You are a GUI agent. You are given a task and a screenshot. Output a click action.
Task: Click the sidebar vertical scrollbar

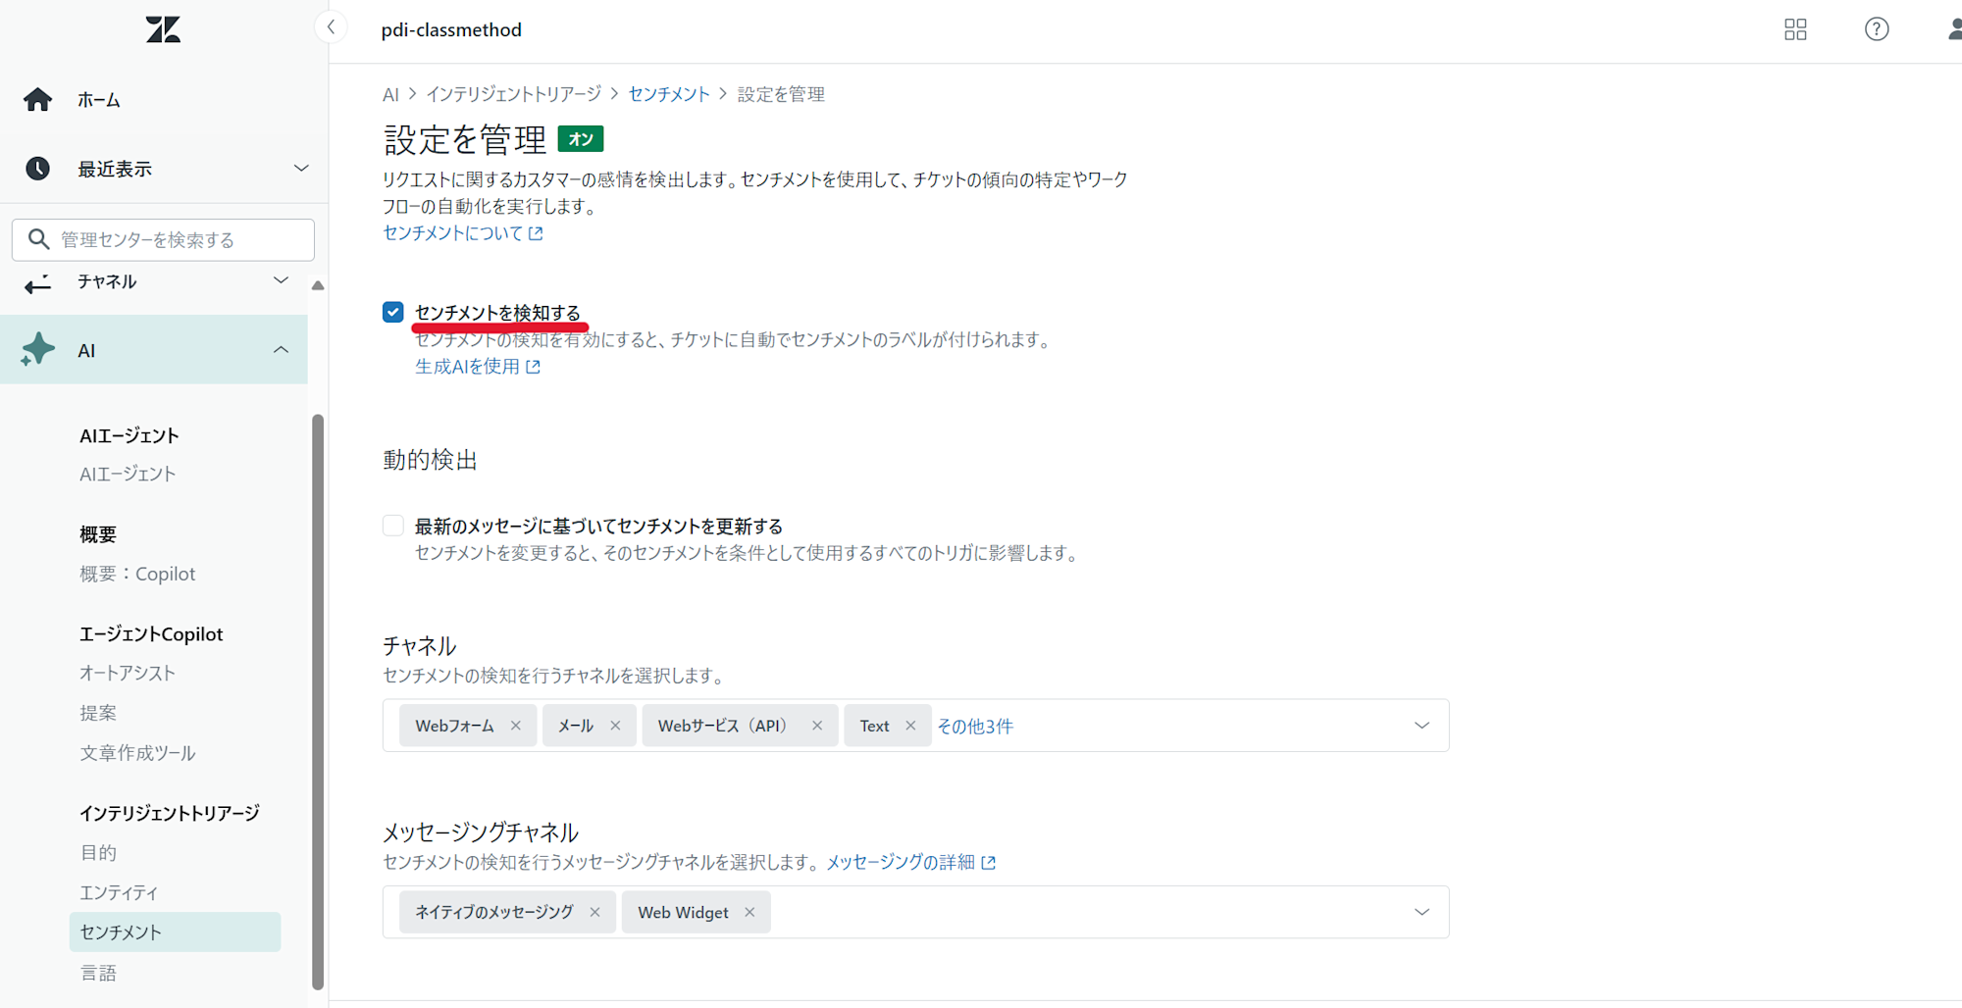318,701
